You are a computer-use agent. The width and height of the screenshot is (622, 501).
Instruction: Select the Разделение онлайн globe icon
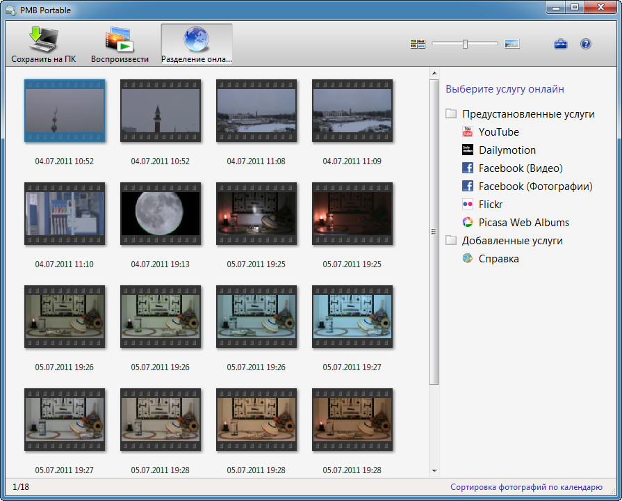coord(197,45)
